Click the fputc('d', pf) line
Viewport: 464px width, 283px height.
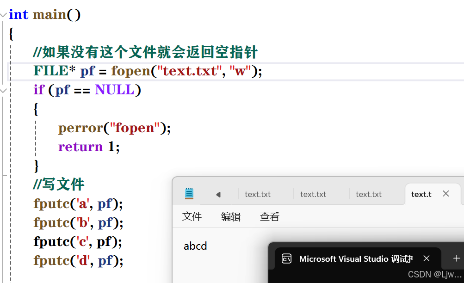(x=79, y=260)
